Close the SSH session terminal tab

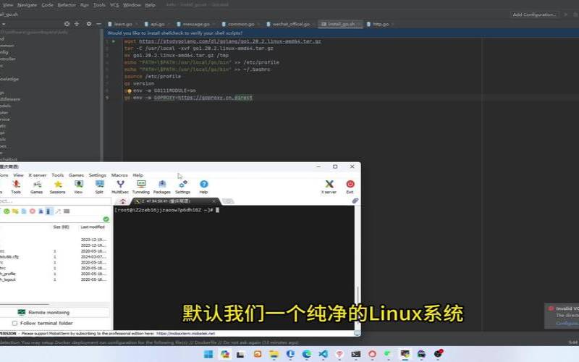point(214,201)
